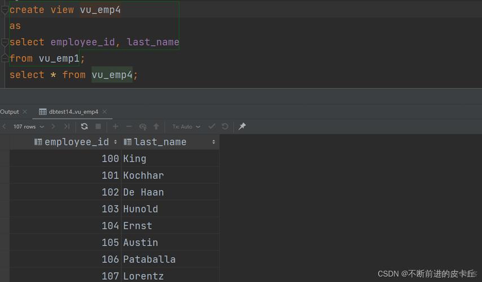Delete row with minus icon
Viewport: 482px width, 282px height.
tap(129, 126)
